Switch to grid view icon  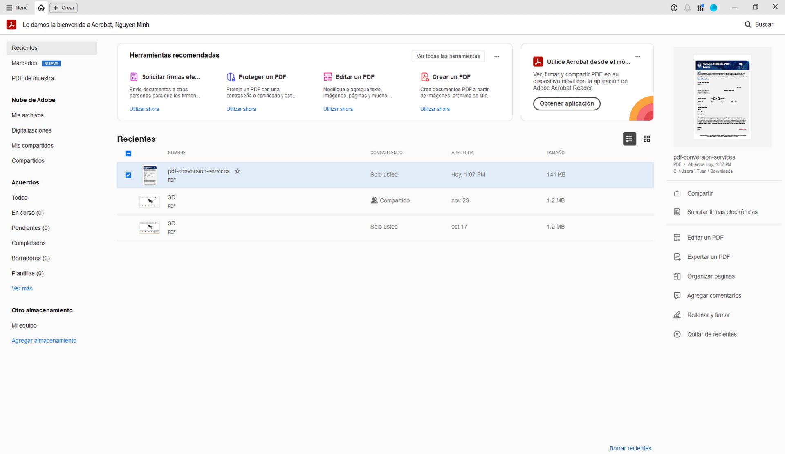[x=646, y=139]
